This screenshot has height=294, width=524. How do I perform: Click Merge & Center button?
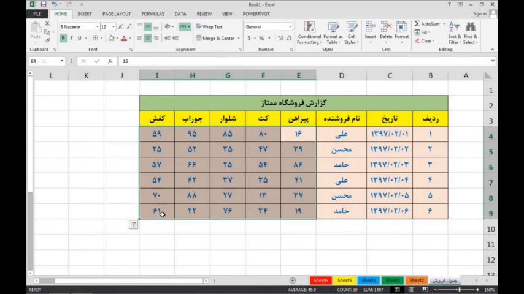click(215, 38)
